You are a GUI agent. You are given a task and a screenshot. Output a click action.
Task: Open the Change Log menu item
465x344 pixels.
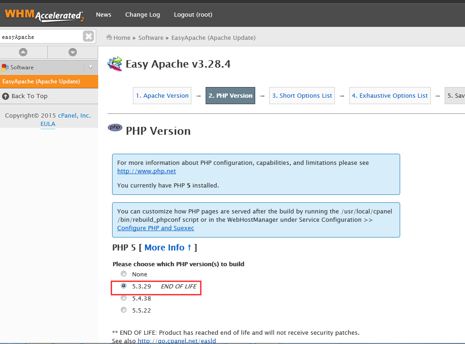pyautogui.click(x=143, y=15)
